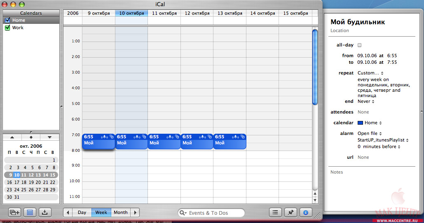The height and width of the screenshot is (223, 424).
Task: Click the 10 октября column header
Action: pos(131,13)
